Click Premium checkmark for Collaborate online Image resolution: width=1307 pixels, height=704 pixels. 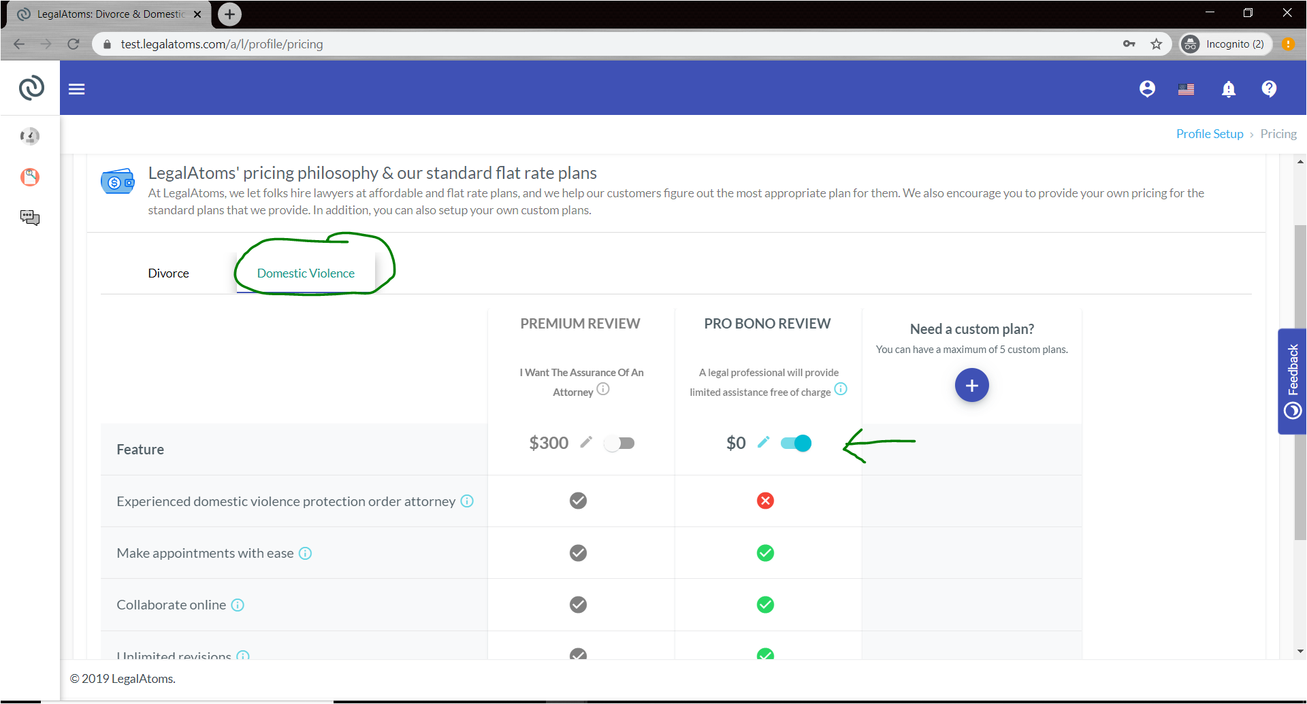[578, 605]
